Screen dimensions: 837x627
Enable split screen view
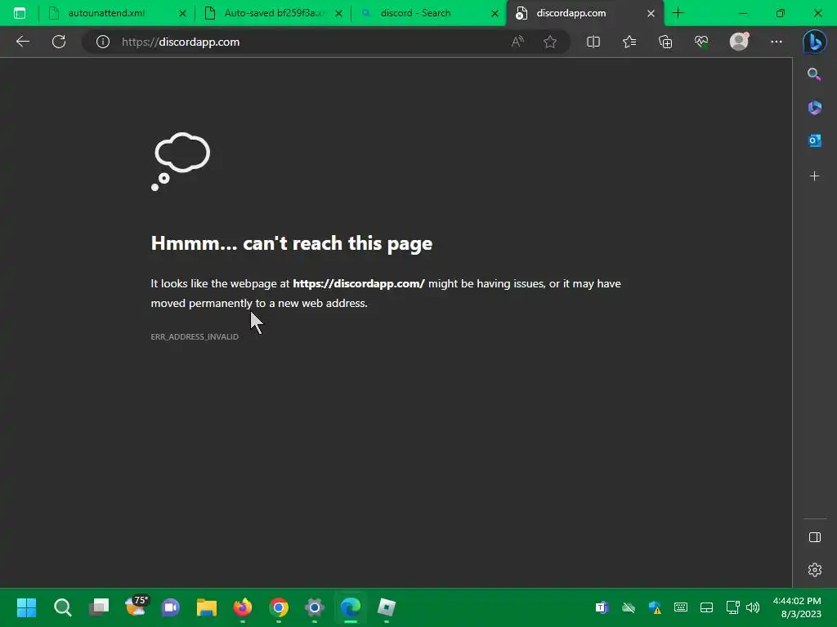click(x=593, y=42)
